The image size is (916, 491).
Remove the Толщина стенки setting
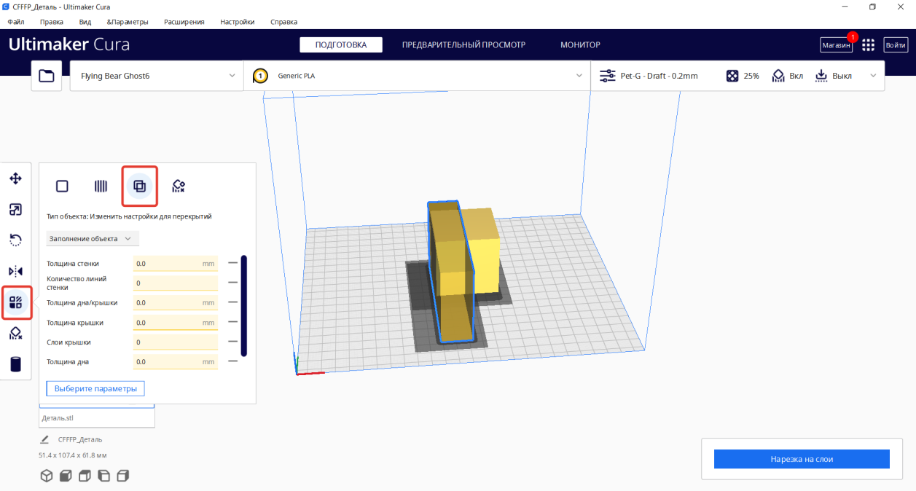point(232,263)
